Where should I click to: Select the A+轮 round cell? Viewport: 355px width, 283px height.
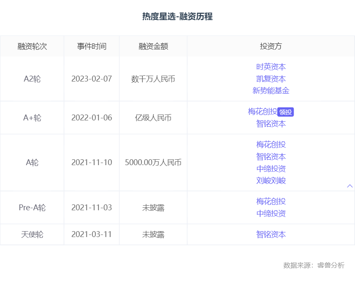click(x=32, y=118)
